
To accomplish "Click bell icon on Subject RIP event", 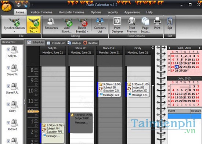I will pyautogui.click(x=72, y=115).
